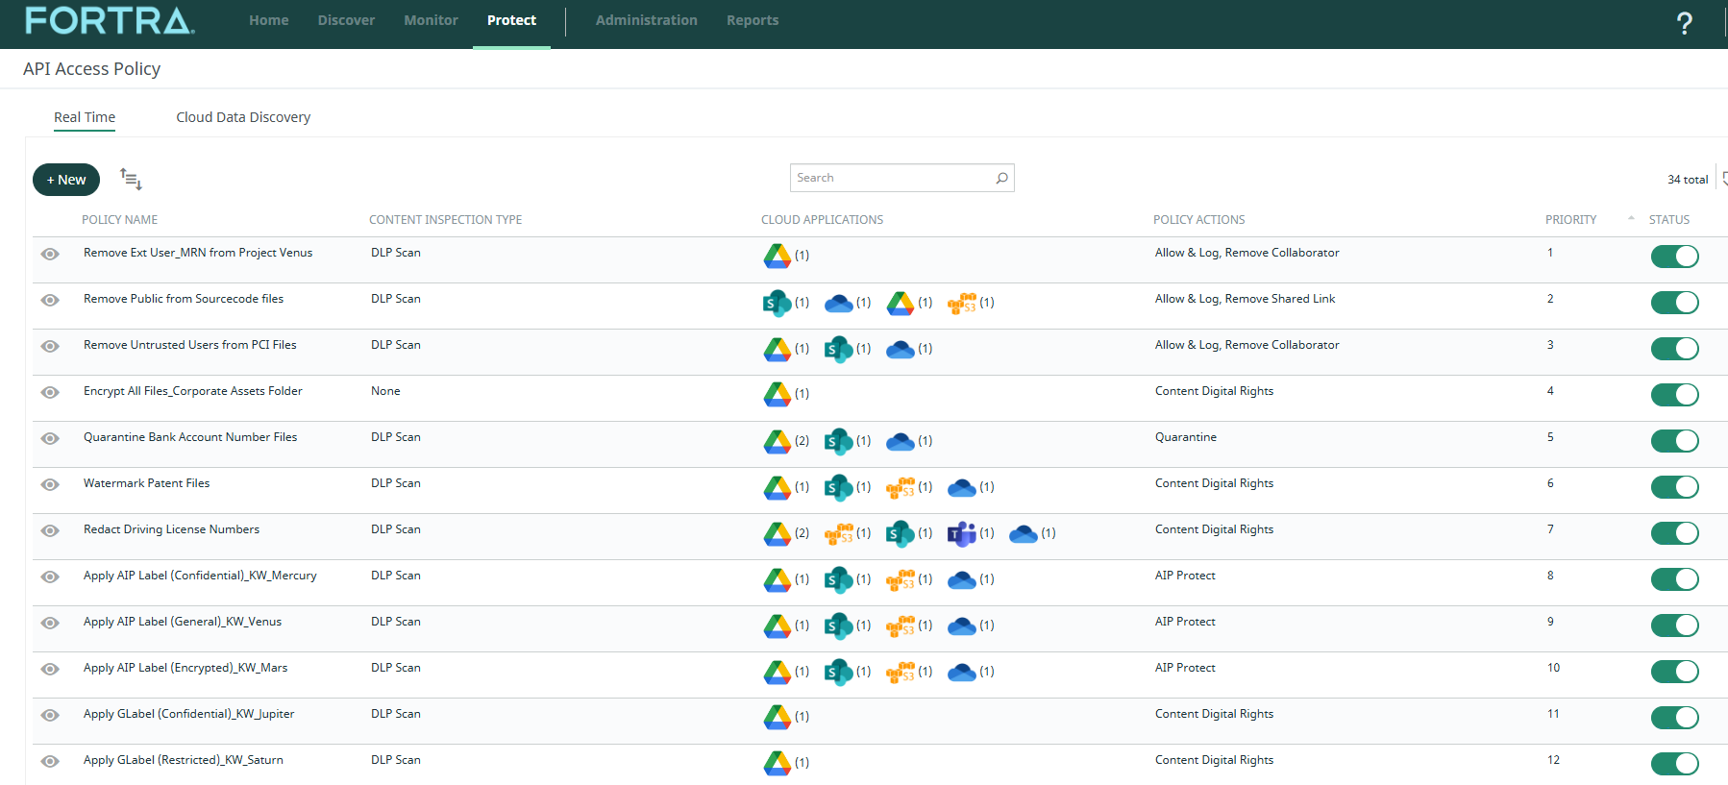Open the Administration menu

(646, 20)
